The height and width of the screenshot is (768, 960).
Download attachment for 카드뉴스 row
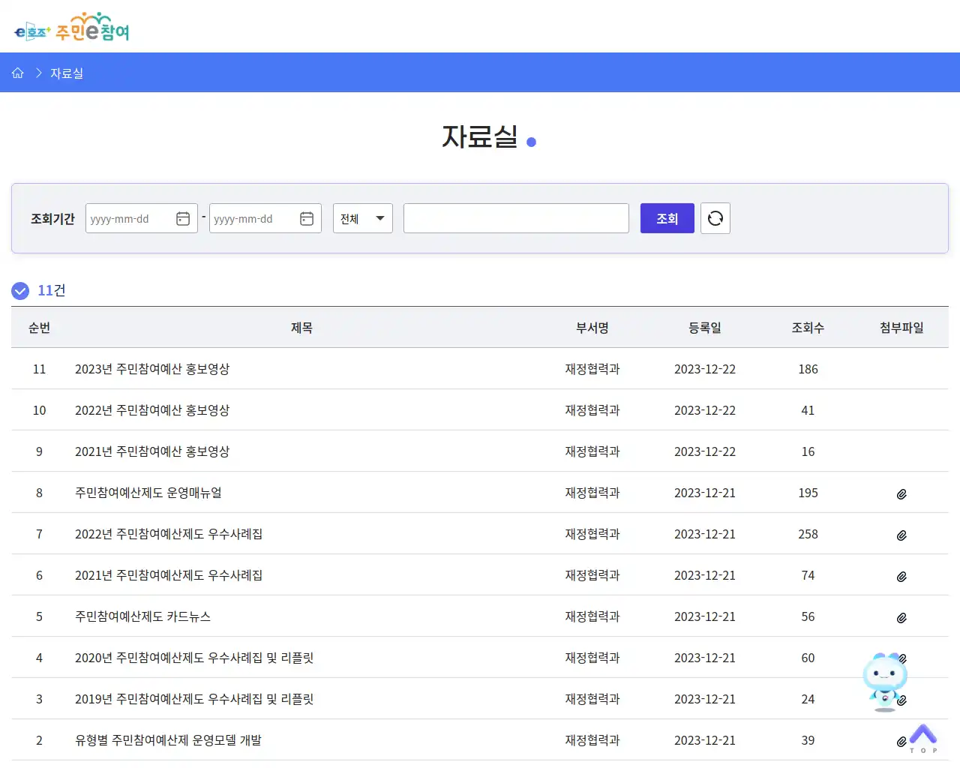(x=901, y=618)
